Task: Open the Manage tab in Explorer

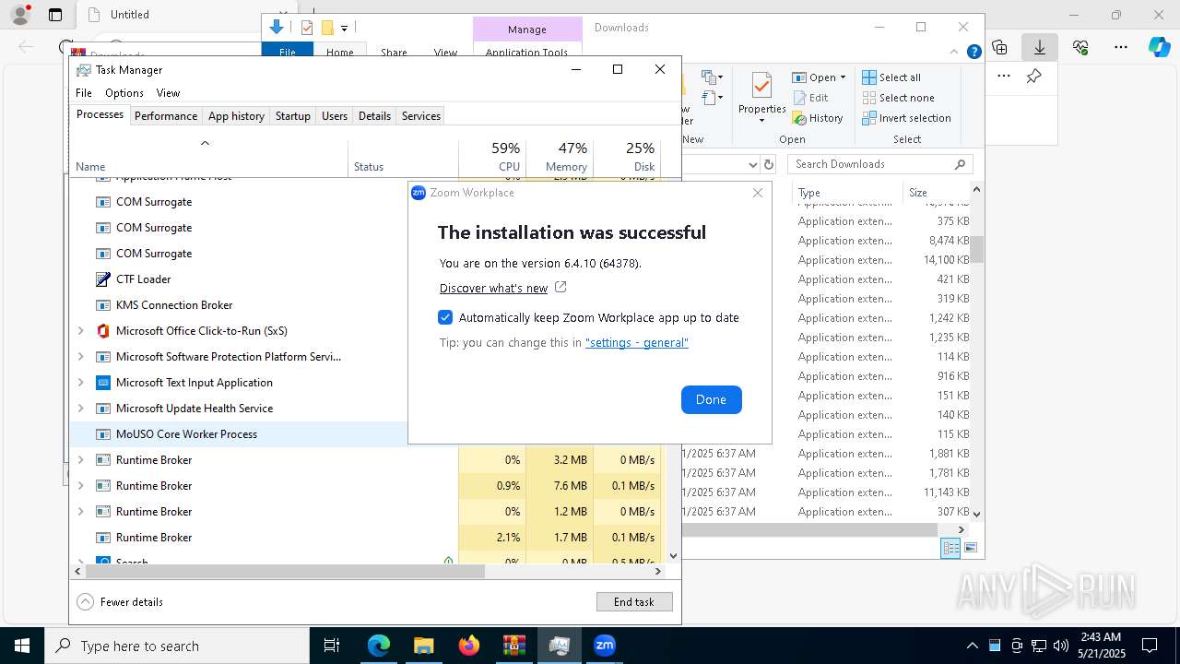Action: [527, 30]
